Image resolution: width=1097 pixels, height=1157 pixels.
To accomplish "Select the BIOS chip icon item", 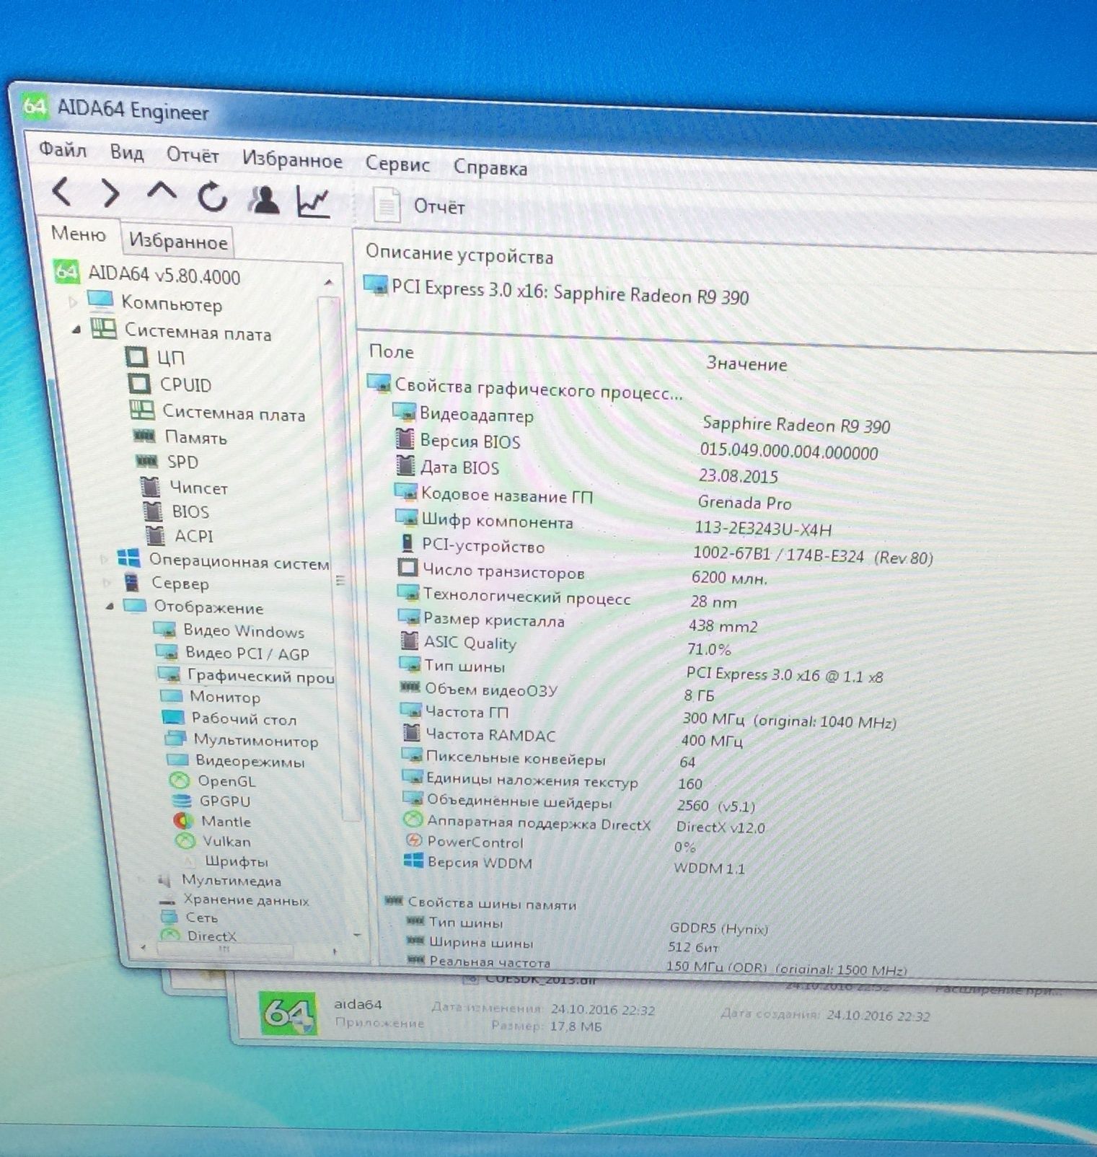I will pos(152,511).
